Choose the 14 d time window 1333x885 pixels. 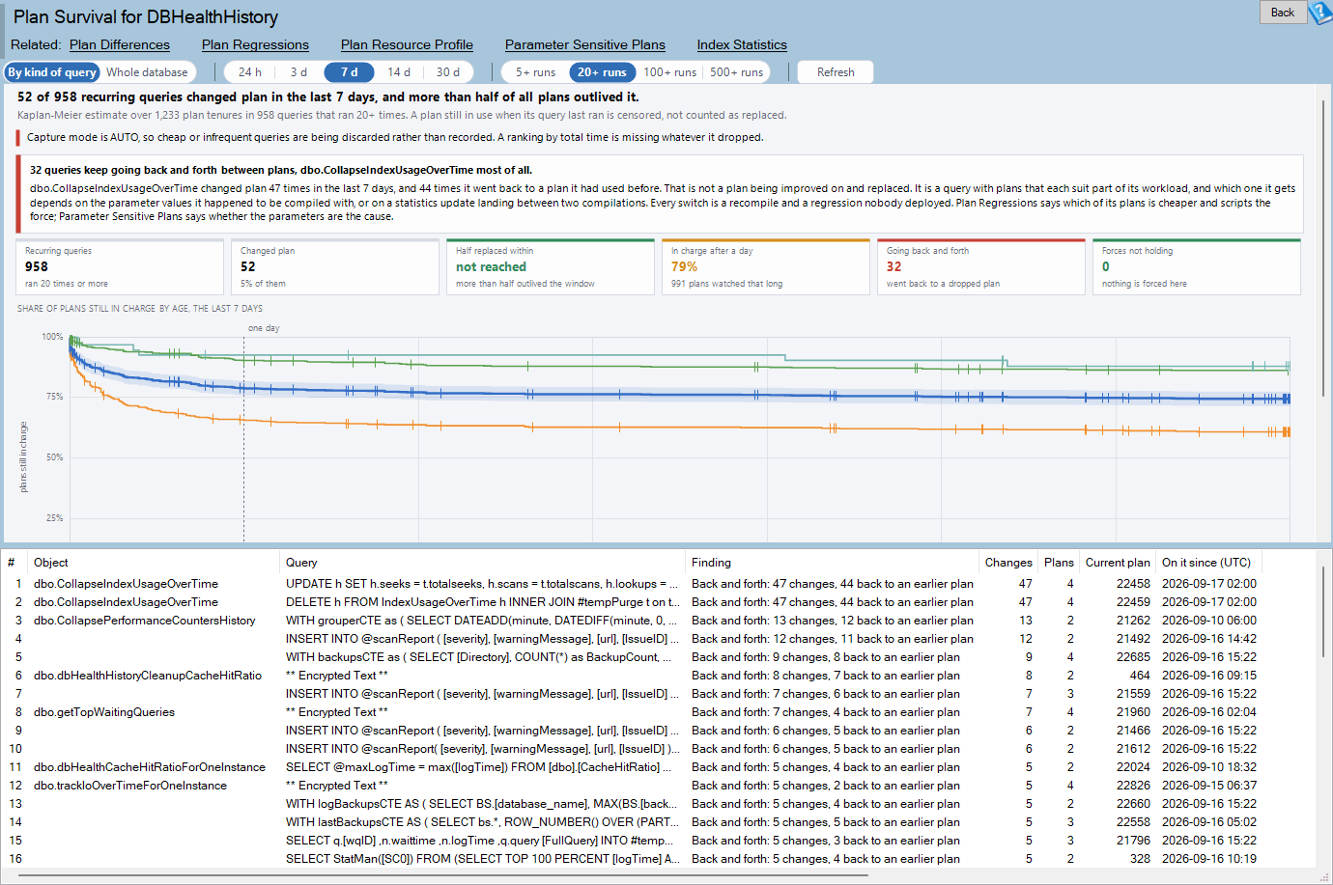(x=399, y=72)
